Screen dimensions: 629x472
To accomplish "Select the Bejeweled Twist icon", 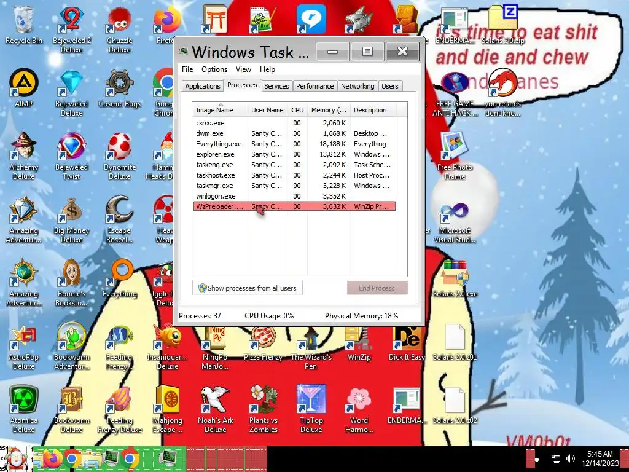I will click(x=71, y=156).
